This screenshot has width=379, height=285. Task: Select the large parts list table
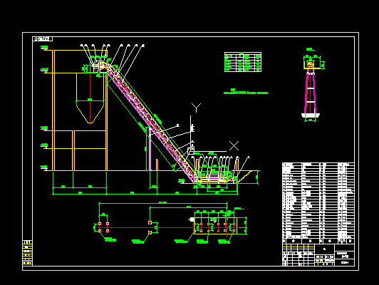(318, 203)
